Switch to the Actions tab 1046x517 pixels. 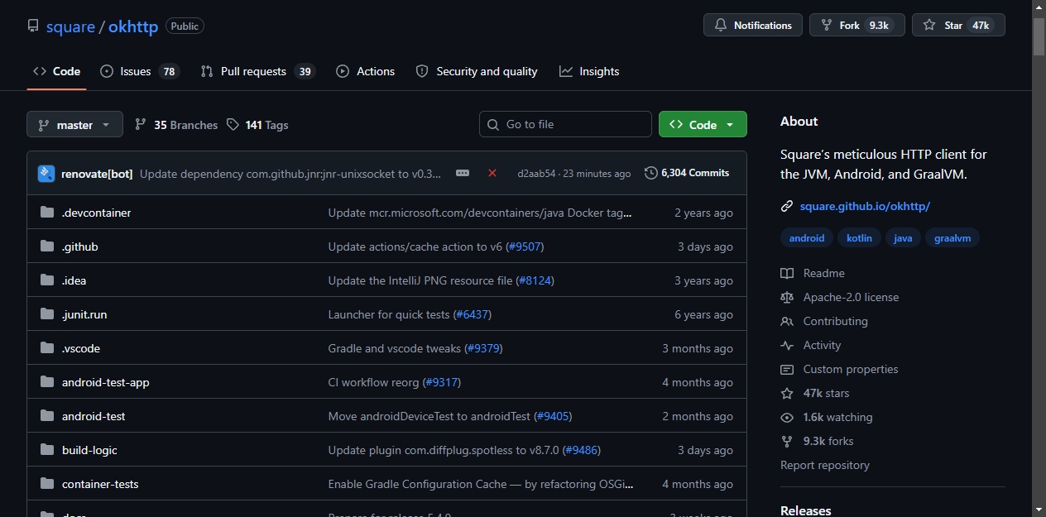click(x=366, y=71)
